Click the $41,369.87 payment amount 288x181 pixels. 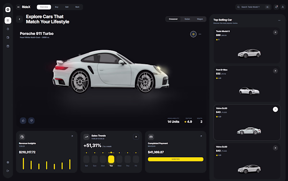click(x=156, y=152)
